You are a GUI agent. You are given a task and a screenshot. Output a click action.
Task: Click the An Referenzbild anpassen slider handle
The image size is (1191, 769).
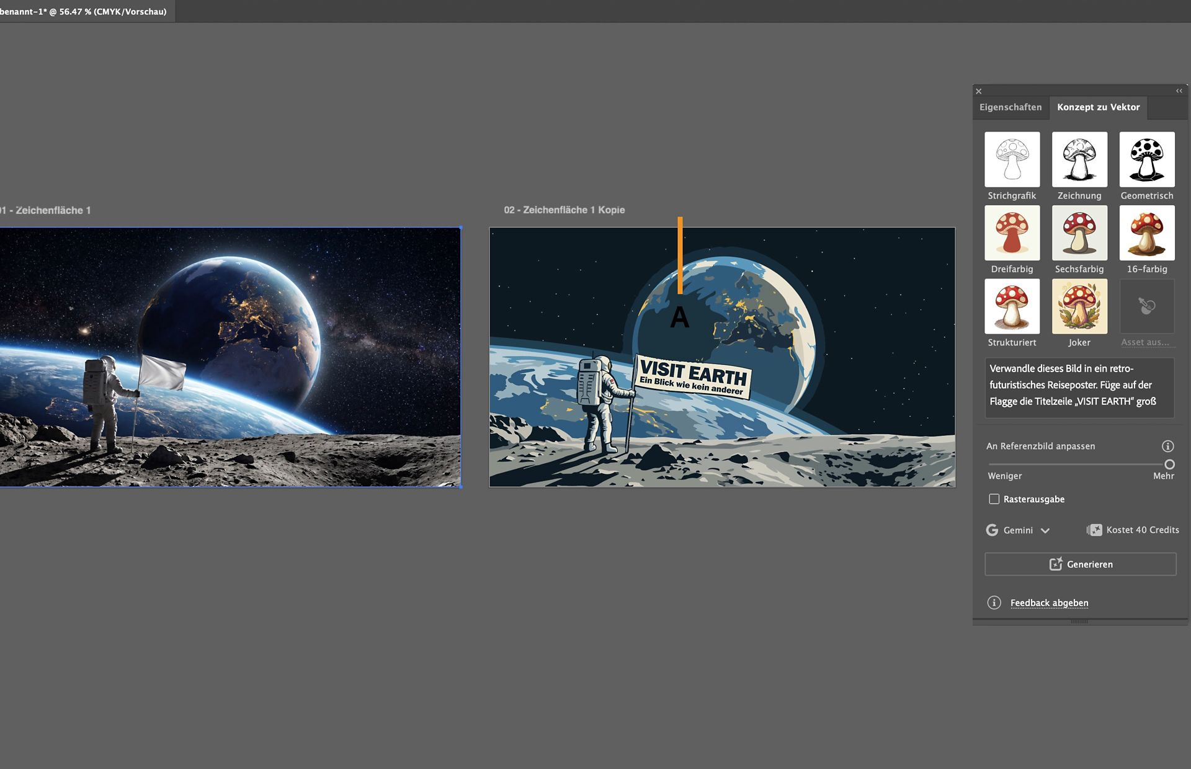point(1169,464)
